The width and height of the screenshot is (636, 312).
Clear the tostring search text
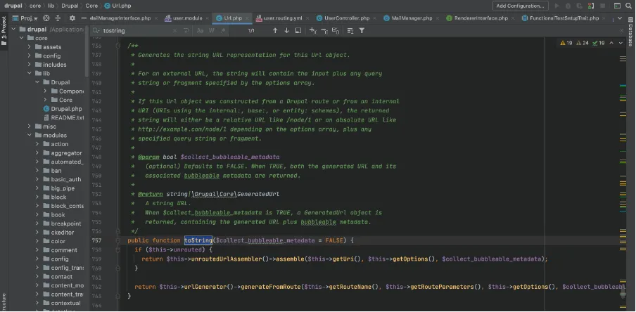click(x=174, y=30)
